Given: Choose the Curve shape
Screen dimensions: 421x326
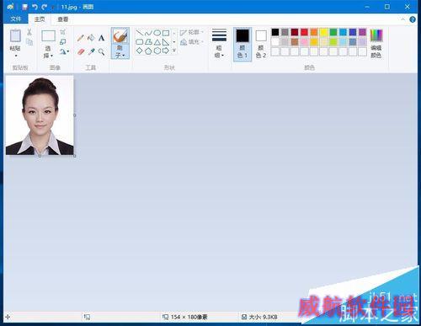Looking at the screenshot, I should click(x=148, y=33).
